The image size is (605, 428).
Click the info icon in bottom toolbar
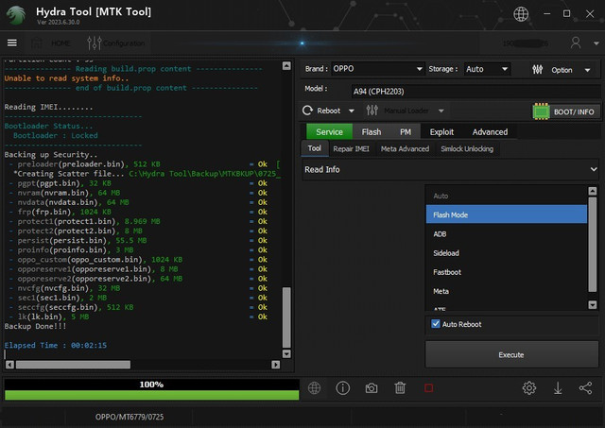coord(343,388)
